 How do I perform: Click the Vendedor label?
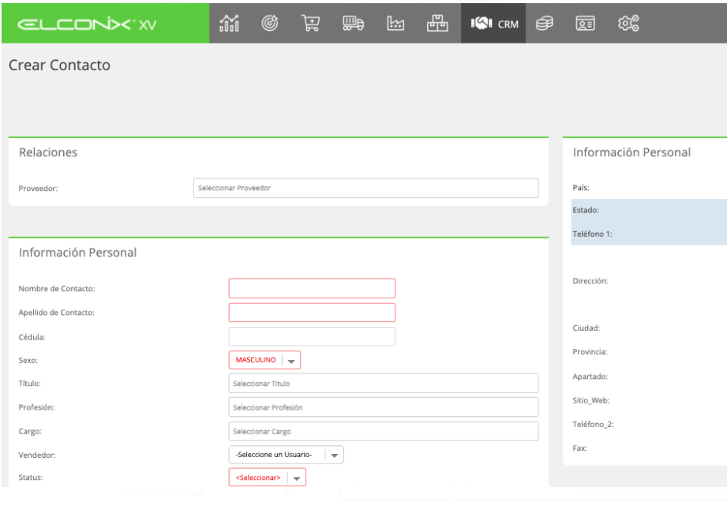pos(37,456)
